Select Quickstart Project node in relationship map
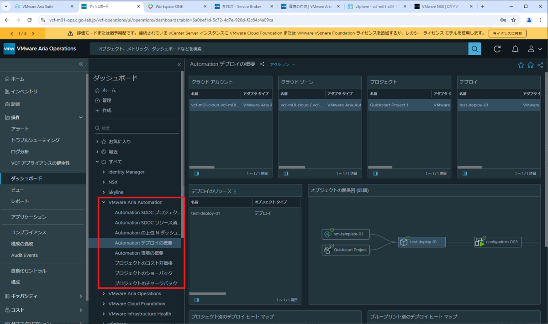This screenshot has height=324, width=548. coord(346,250)
